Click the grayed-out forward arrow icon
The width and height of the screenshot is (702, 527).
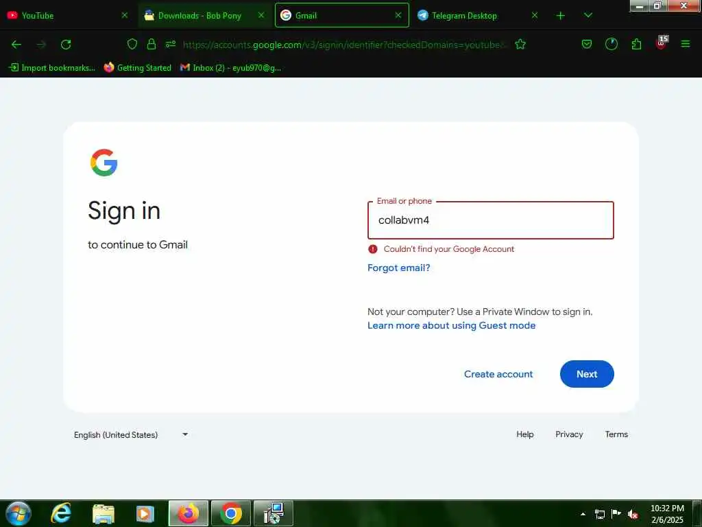click(41, 45)
